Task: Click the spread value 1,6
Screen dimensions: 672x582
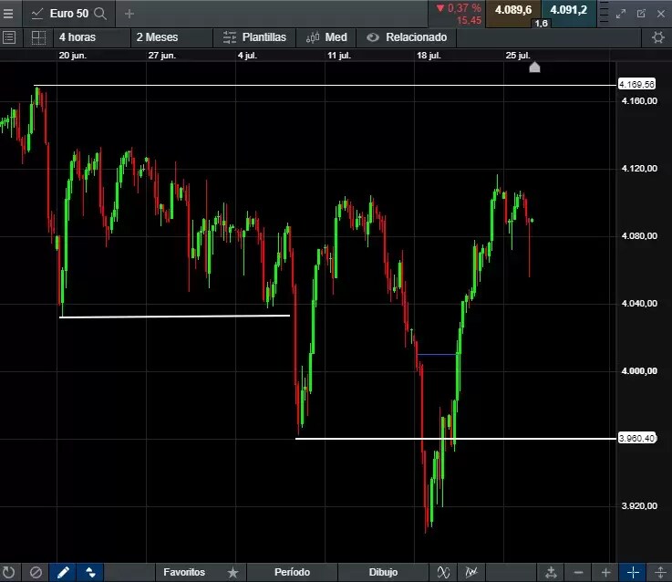Action: click(542, 23)
